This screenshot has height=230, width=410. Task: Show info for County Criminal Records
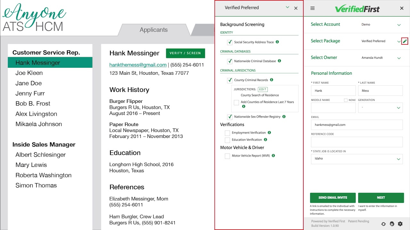(272, 80)
